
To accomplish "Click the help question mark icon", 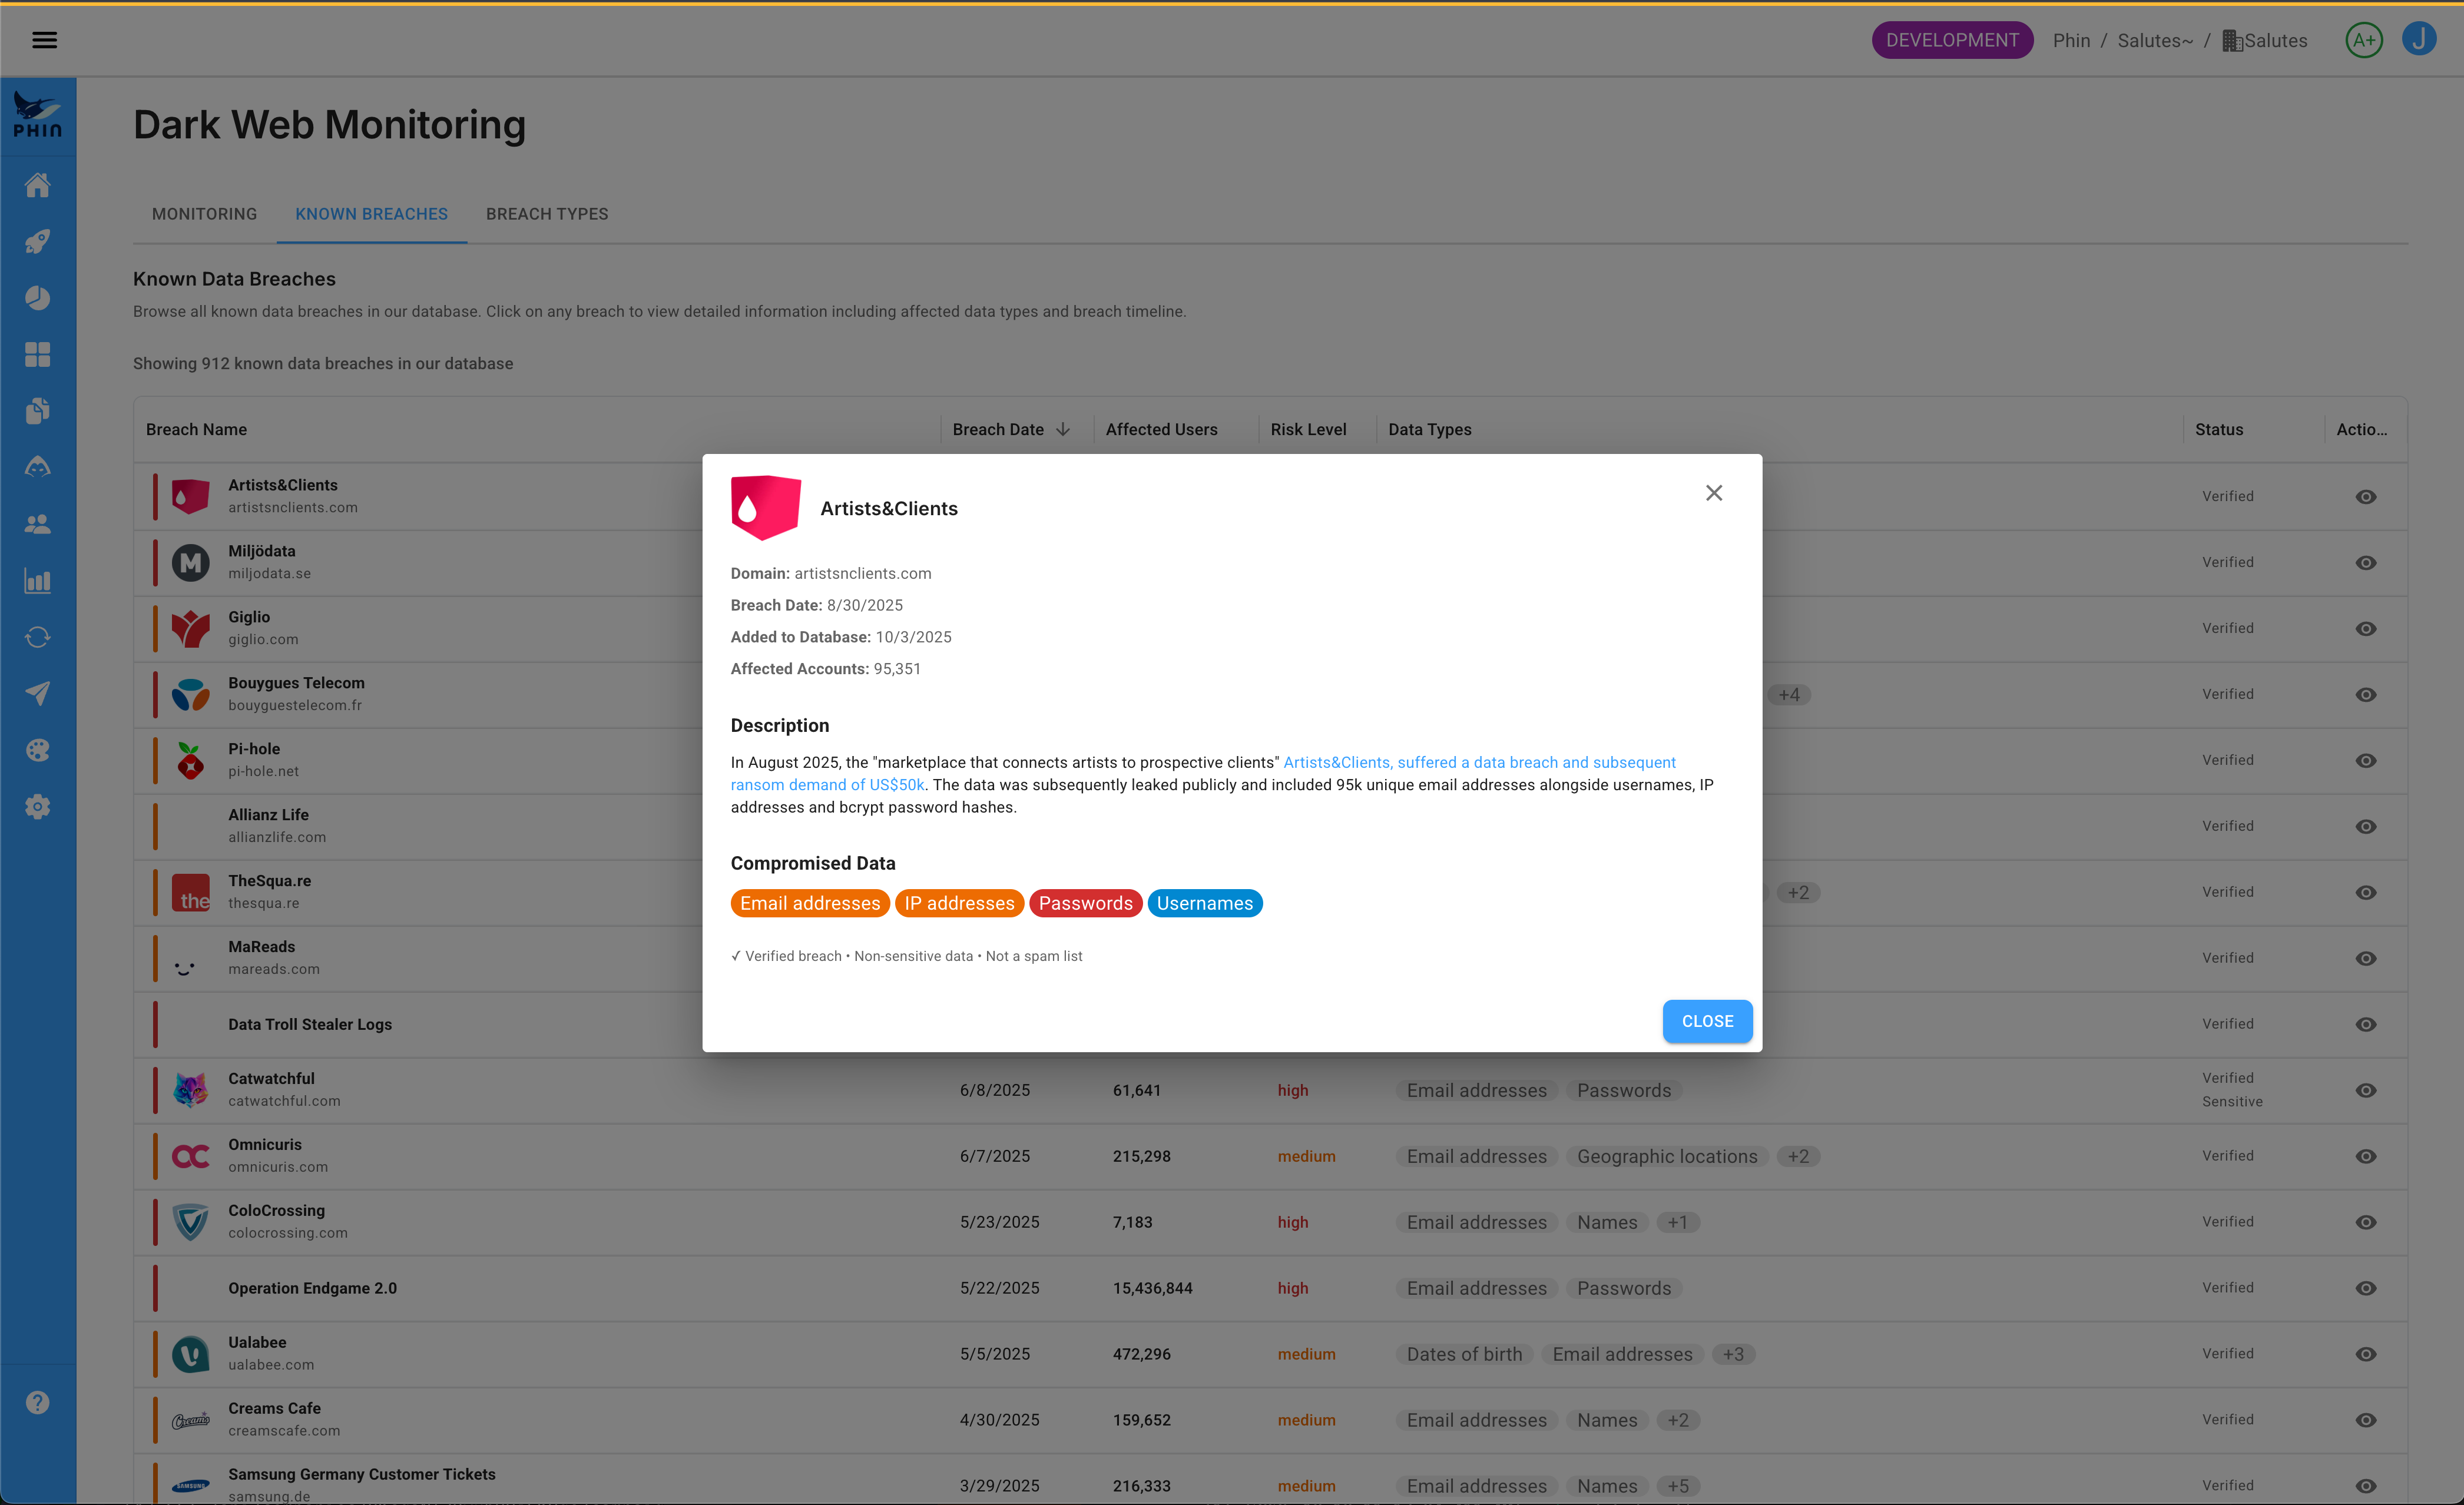I will coord(38,1402).
